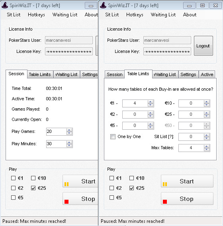Increase the €1 table limit with up arrow
Image resolution: width=223 pixels, height=226 pixels.
click(x=151, y=102)
